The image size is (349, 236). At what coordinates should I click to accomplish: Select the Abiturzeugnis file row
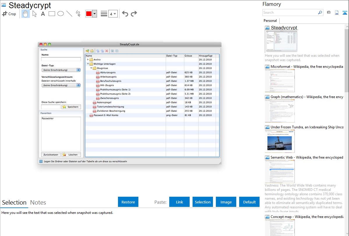[152, 72]
